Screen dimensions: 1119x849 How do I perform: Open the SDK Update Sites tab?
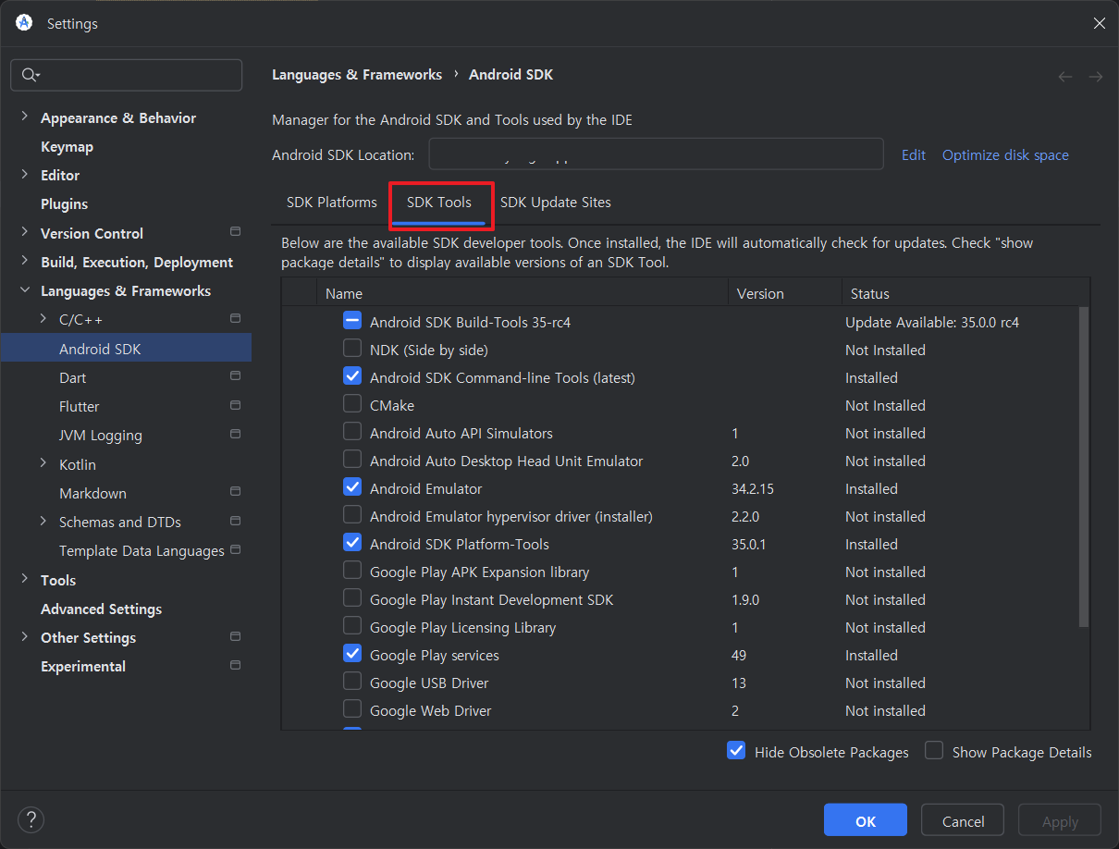click(556, 203)
